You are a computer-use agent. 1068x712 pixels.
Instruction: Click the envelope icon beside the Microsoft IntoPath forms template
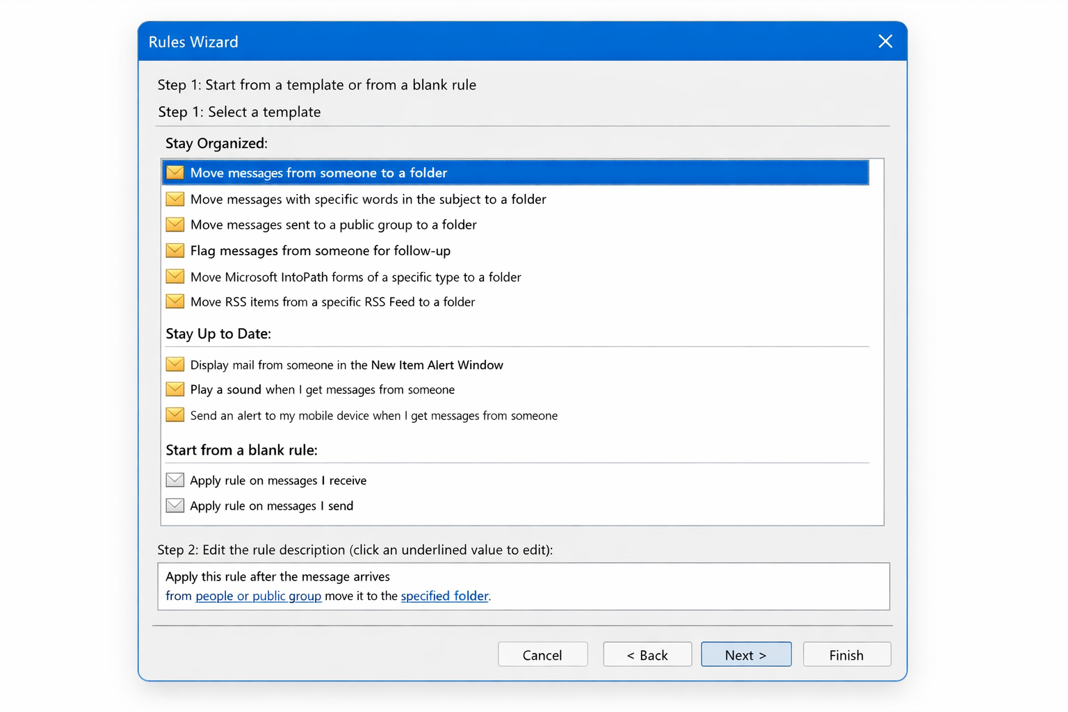click(175, 276)
